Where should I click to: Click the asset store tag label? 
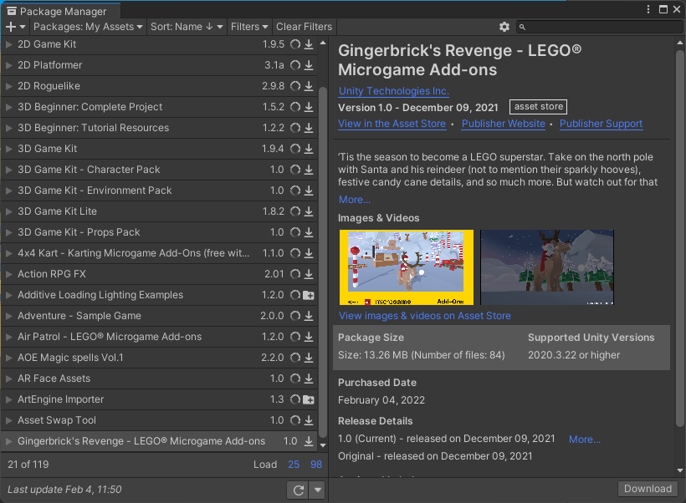click(538, 107)
